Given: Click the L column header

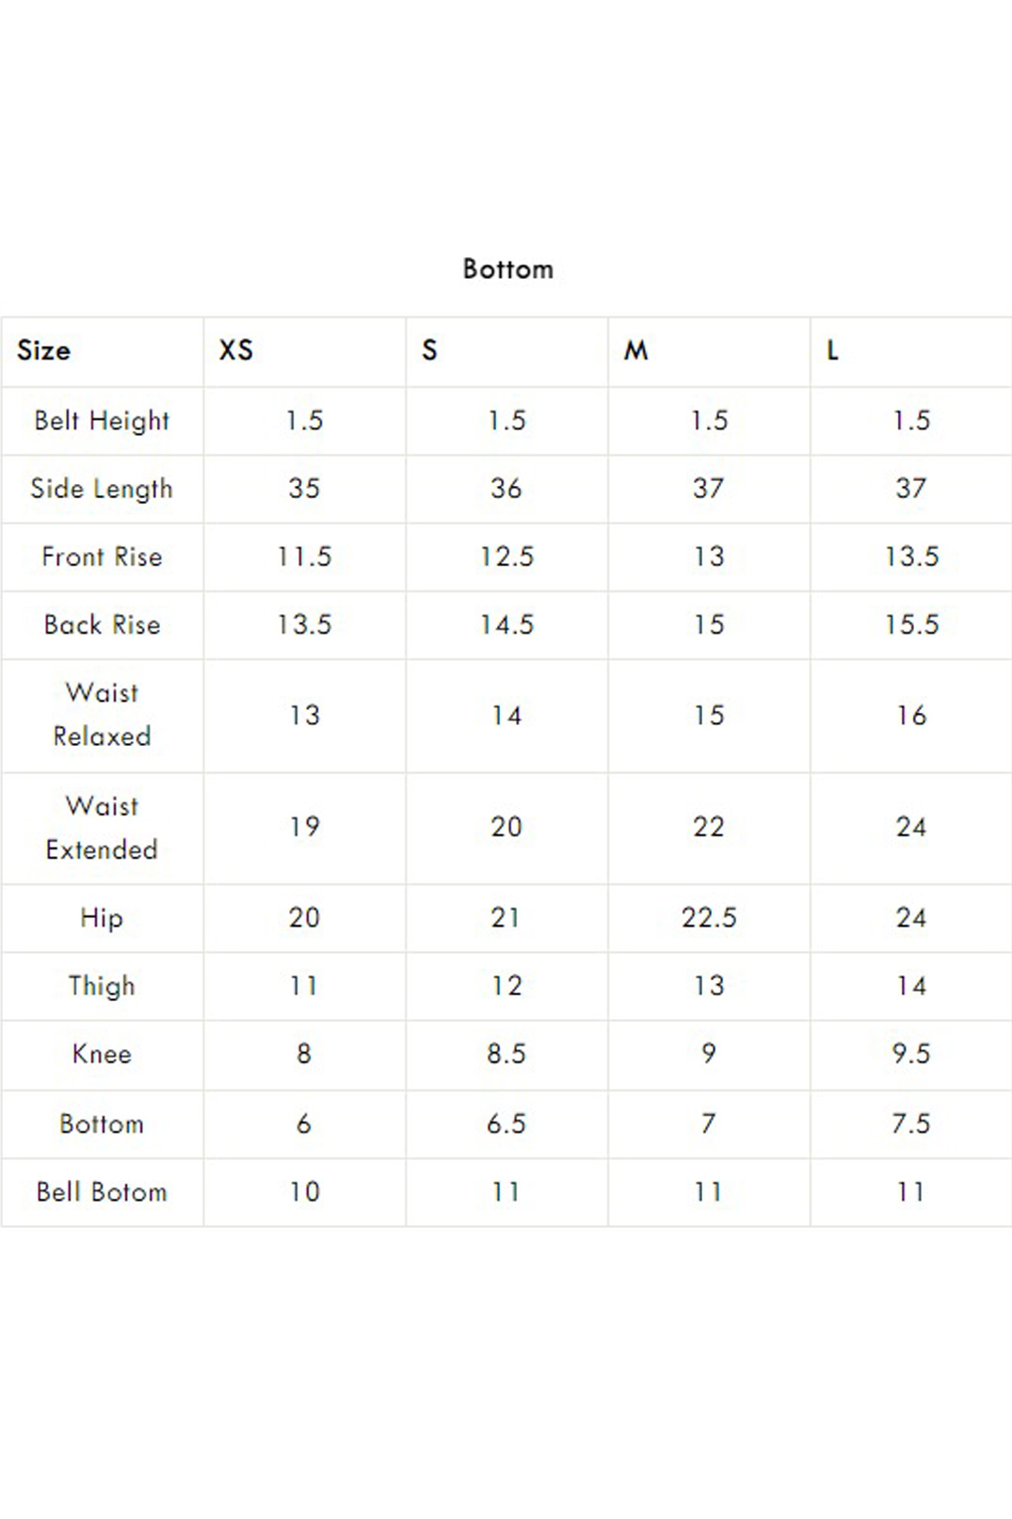Looking at the screenshot, I should coord(832,350).
